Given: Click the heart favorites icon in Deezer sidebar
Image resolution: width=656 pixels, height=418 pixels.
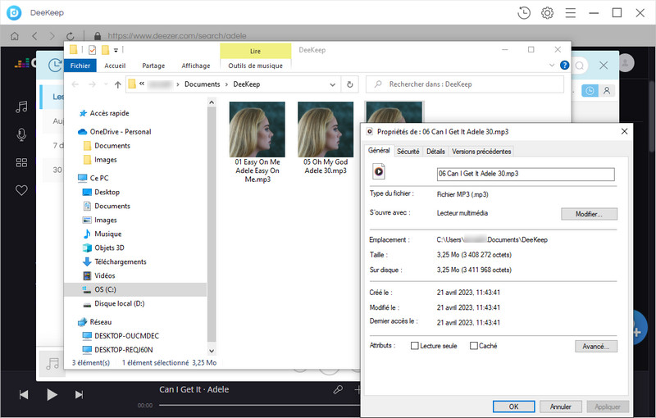Looking at the screenshot, I should (x=21, y=190).
